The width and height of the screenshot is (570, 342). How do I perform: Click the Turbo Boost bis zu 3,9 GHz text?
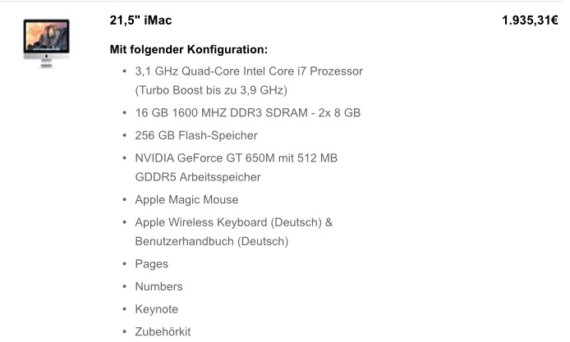pos(211,90)
